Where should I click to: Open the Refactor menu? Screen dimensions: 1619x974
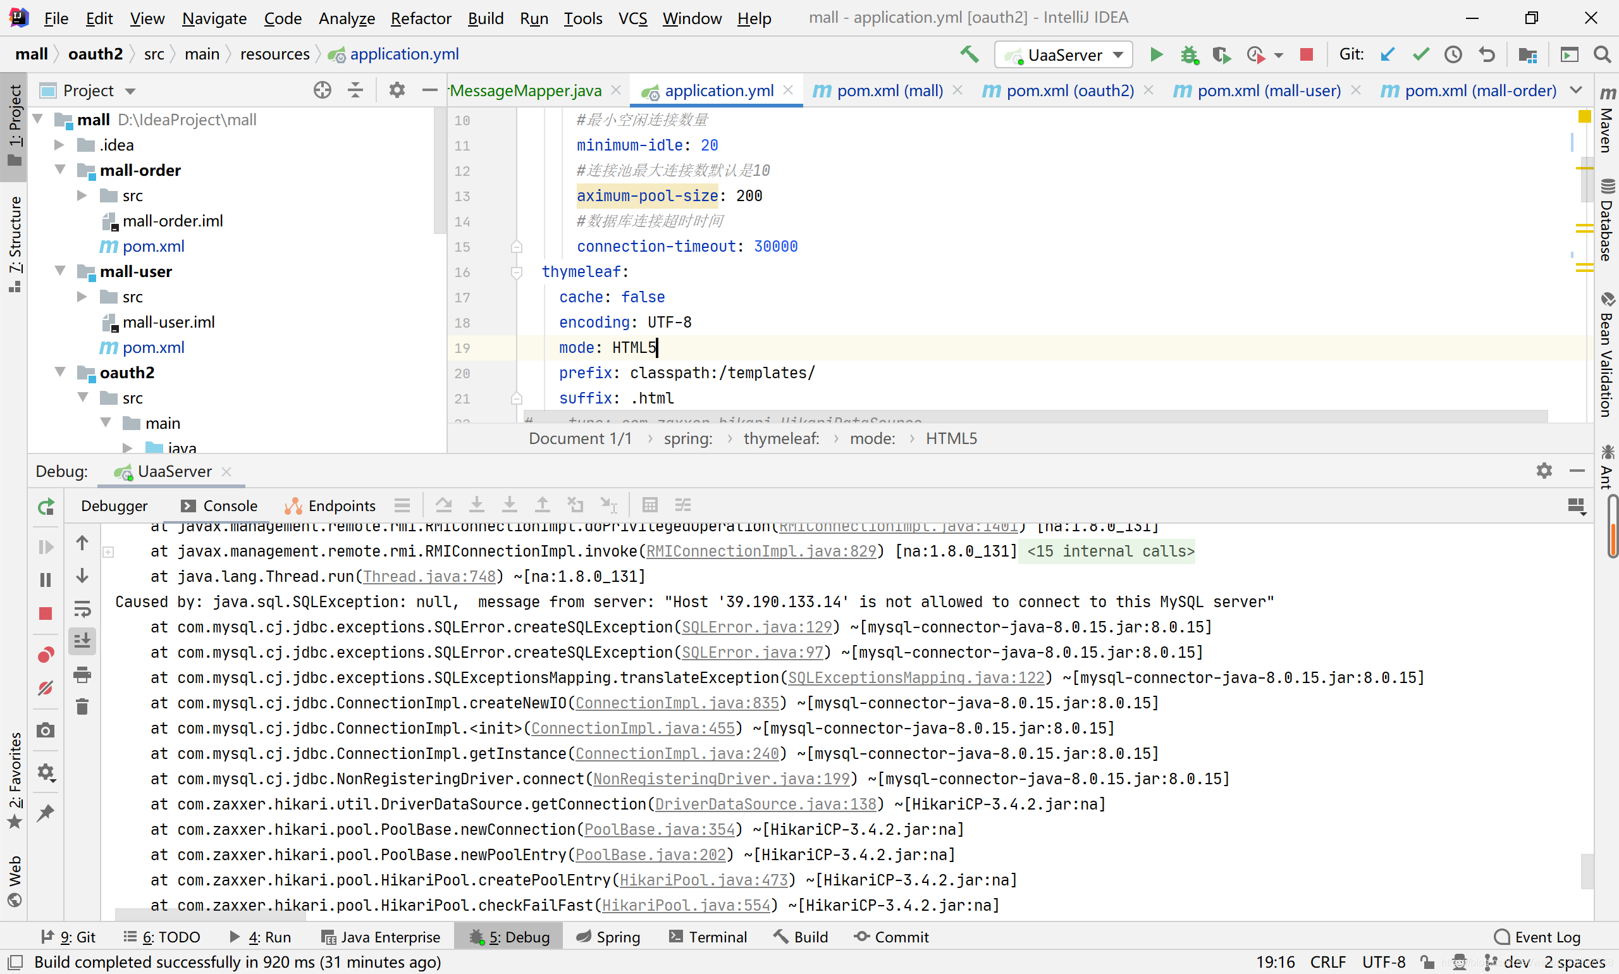pyautogui.click(x=420, y=18)
